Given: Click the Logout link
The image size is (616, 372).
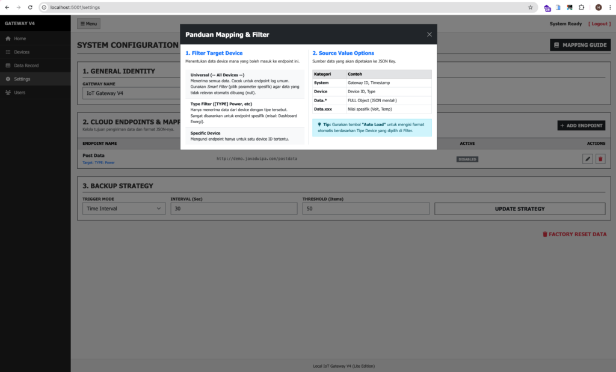Looking at the screenshot, I should (599, 24).
